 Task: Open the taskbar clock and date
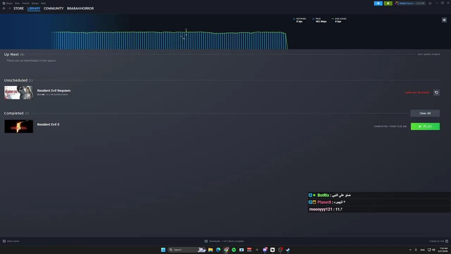(443, 250)
